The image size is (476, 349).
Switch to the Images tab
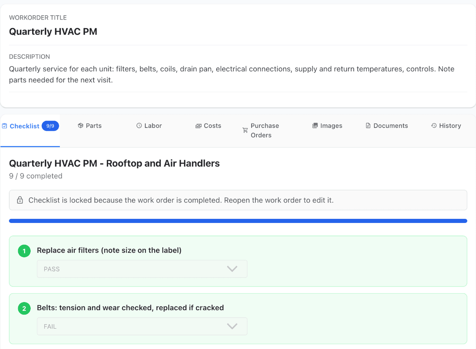tap(327, 126)
